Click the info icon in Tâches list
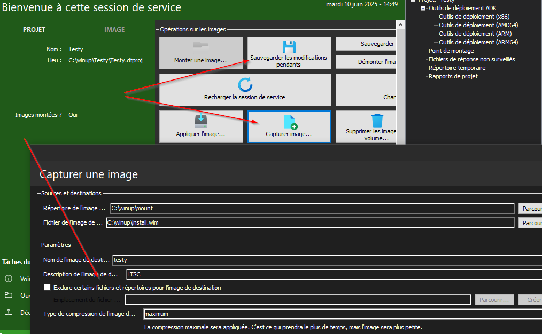542x334 pixels. click(9, 279)
